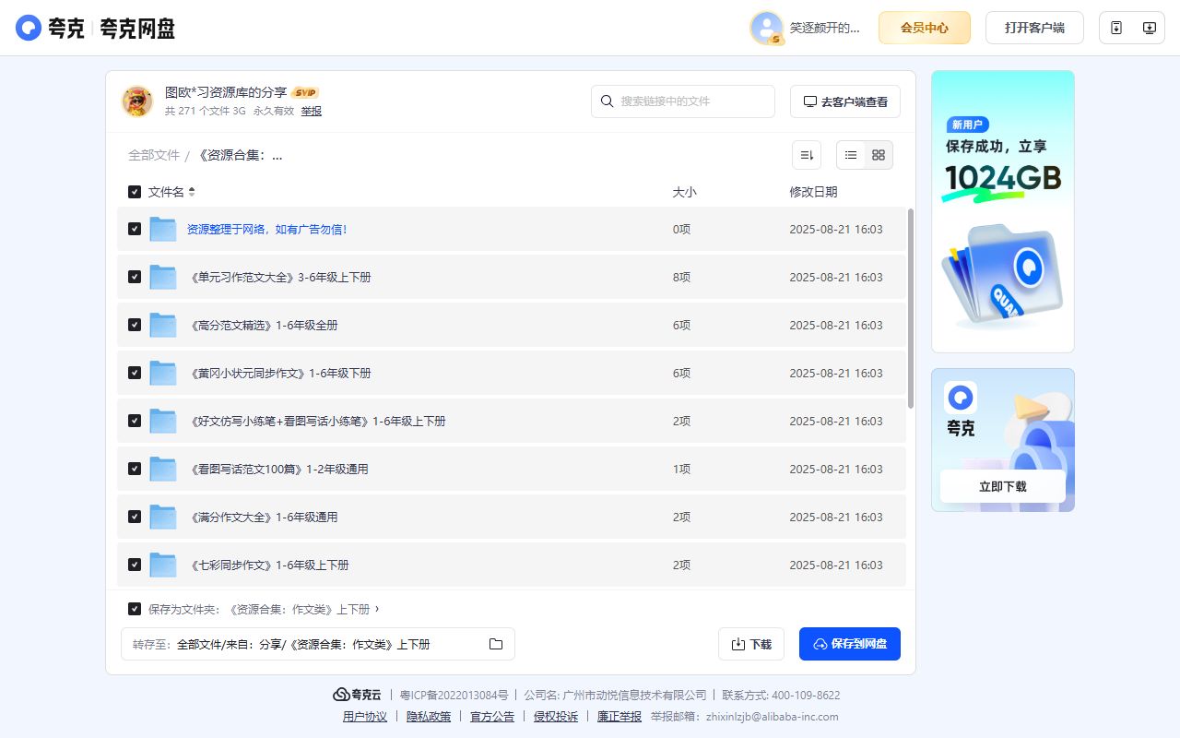1180x738 pixels.
Task: Open the 隐私政策 privacy link
Action: 428,716
